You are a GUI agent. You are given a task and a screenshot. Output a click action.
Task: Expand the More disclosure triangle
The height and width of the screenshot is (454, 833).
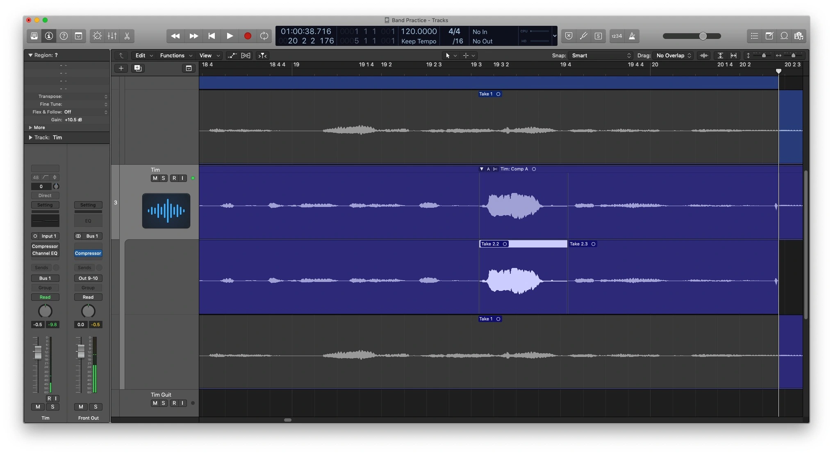(x=30, y=127)
